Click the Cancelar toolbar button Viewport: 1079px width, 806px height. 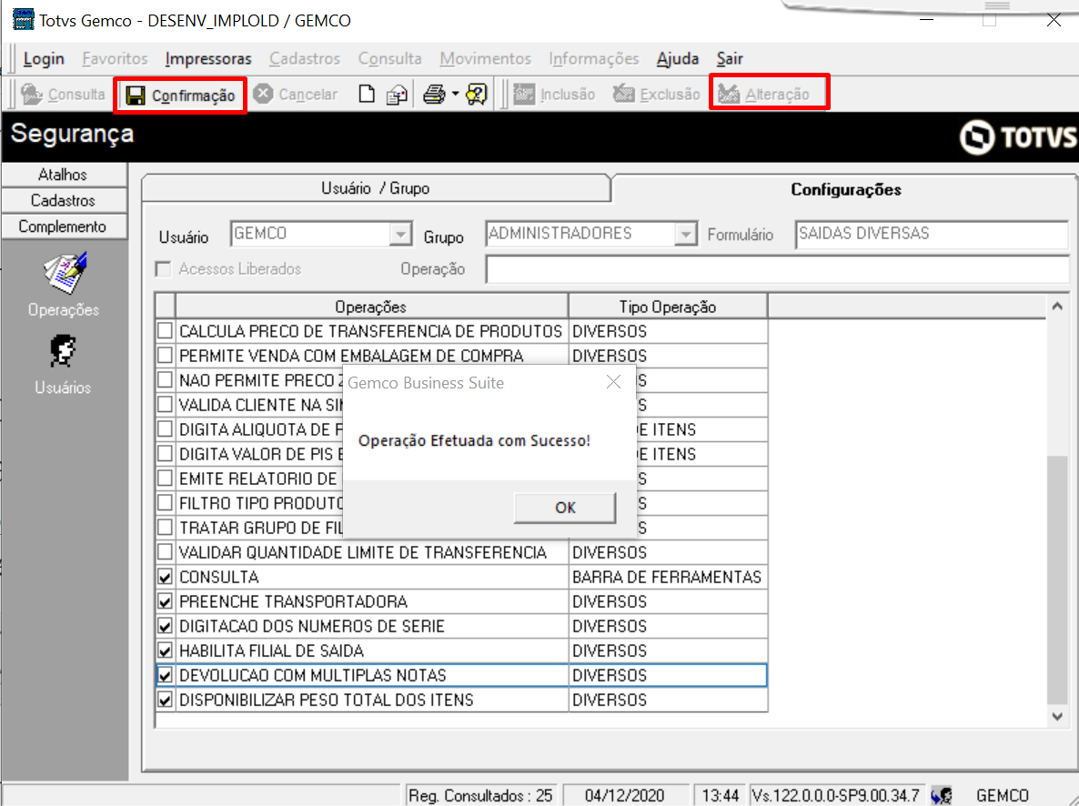pyautogui.click(x=295, y=95)
